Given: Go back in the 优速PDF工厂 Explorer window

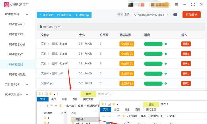Looking at the screenshot, I should (41, 106).
